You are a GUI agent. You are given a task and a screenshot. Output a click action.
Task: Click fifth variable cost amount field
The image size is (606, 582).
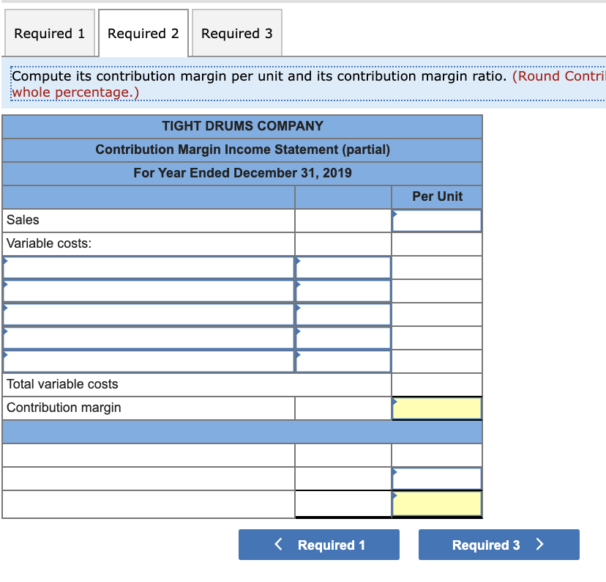[343, 361]
